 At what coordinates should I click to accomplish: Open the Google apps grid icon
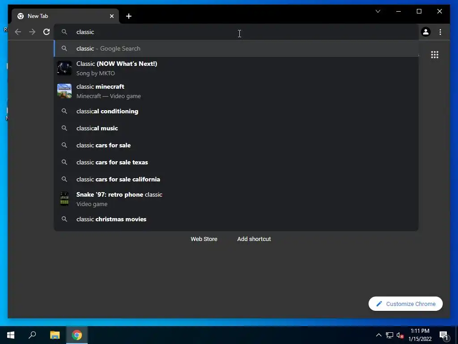point(435,55)
